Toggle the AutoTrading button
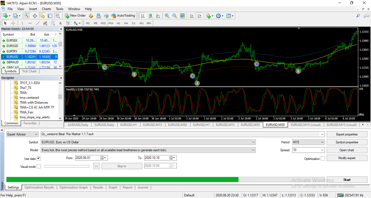Image resolution: width=371 pixels, height=198 pixels. tap(123, 16)
